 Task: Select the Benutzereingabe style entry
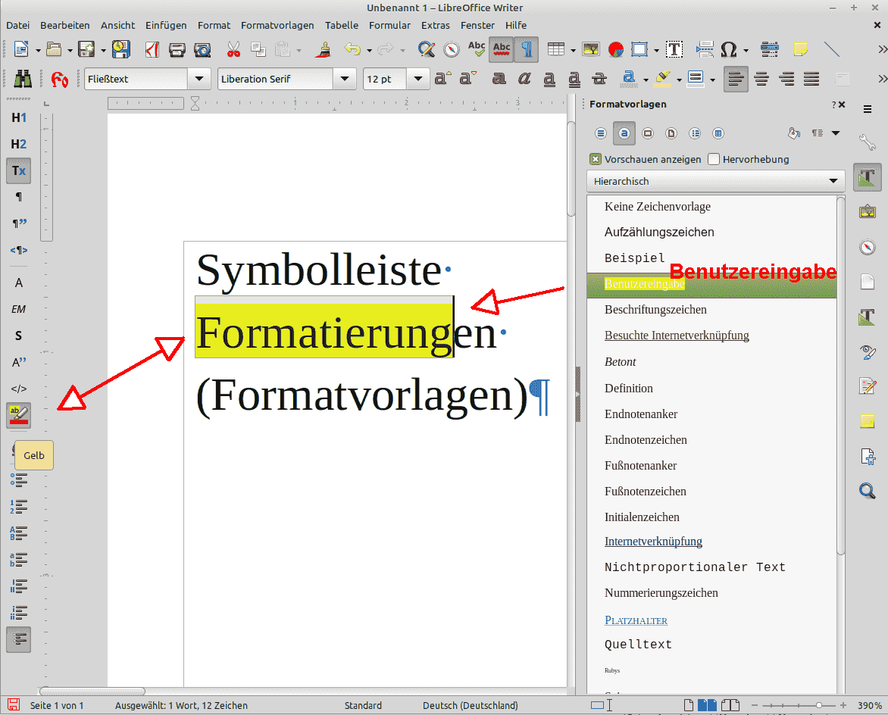712,284
